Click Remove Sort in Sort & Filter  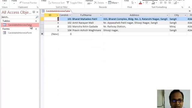[56, 3]
